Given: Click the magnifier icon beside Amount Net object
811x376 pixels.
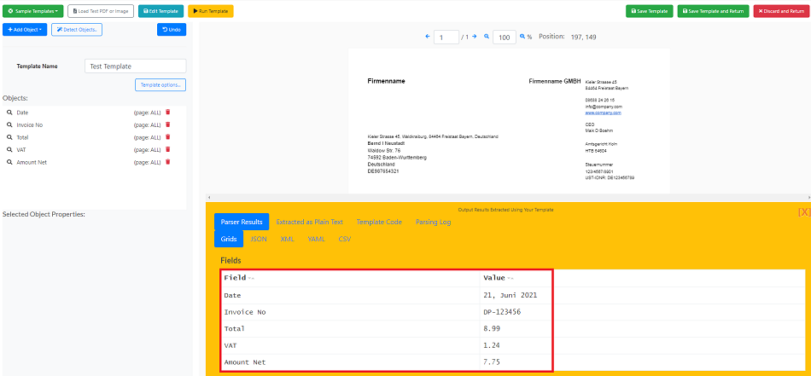Looking at the screenshot, I should click(x=9, y=162).
